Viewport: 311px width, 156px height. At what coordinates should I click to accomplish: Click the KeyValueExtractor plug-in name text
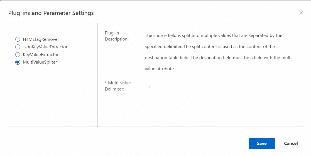point(41,55)
